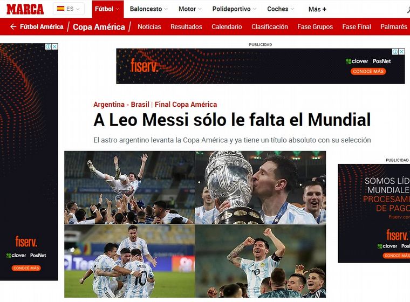Expand the Baloncesto dropdown
410x302 pixels.
pos(148,9)
